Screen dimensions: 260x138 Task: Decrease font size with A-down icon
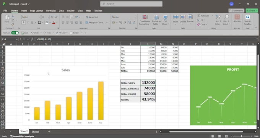point(56,17)
